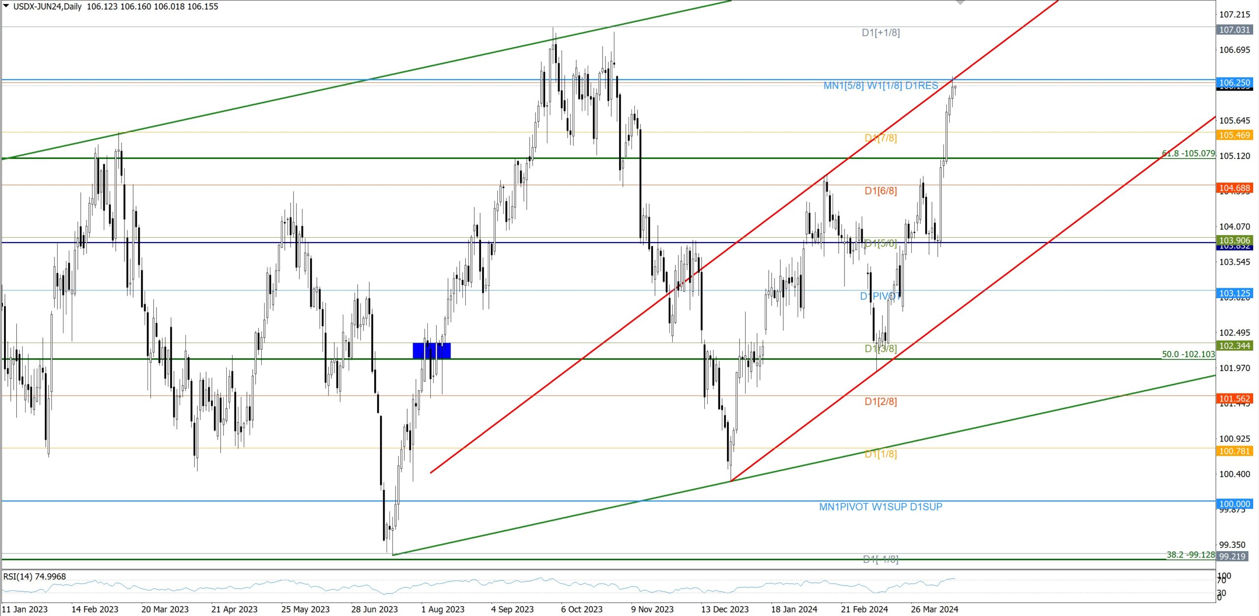This screenshot has width=1259, height=616.
Task: Click the blue 100.000 price tag
Action: point(1234,504)
